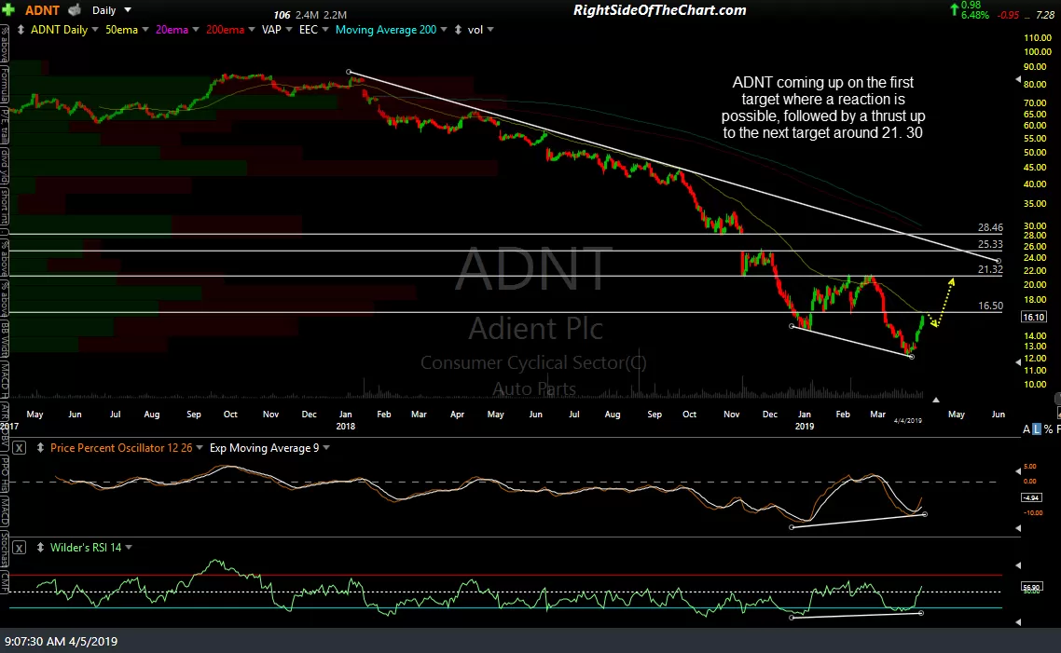
Task: Click the green plus add-chart icon
Action: click(8, 10)
